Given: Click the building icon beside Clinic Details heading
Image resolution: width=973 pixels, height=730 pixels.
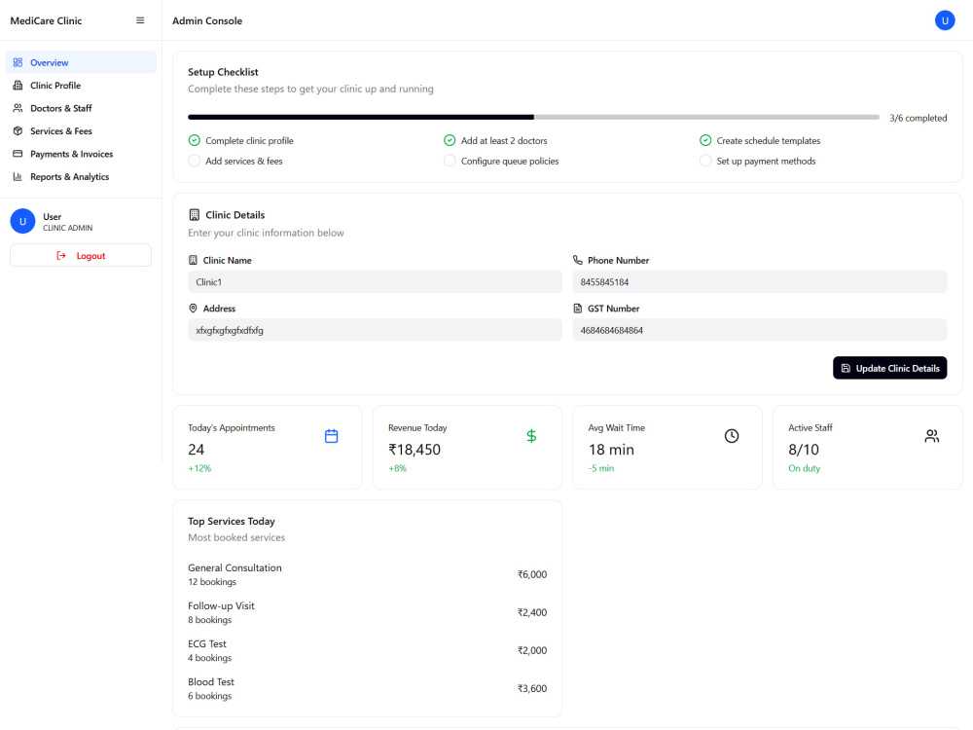Looking at the screenshot, I should (195, 215).
